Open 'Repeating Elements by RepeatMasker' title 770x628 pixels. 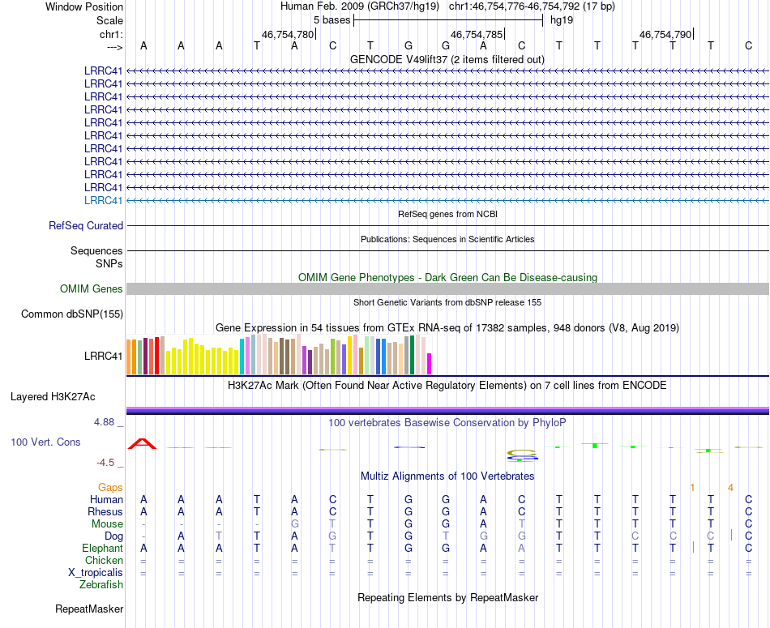tap(447, 598)
